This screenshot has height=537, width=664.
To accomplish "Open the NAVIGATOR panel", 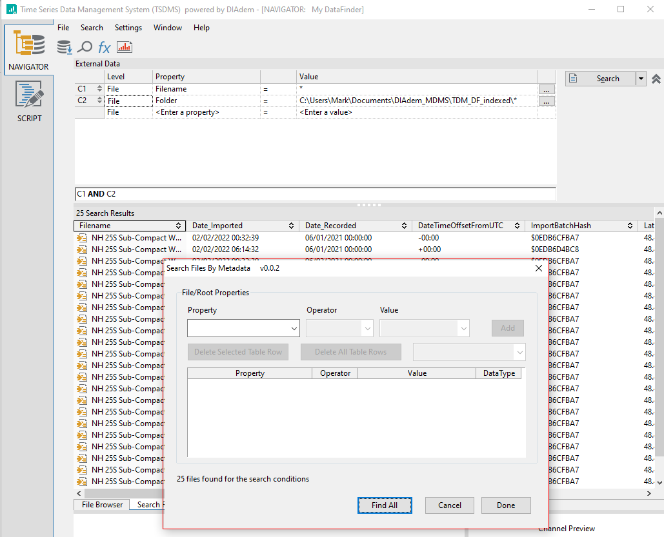I will (28, 50).
